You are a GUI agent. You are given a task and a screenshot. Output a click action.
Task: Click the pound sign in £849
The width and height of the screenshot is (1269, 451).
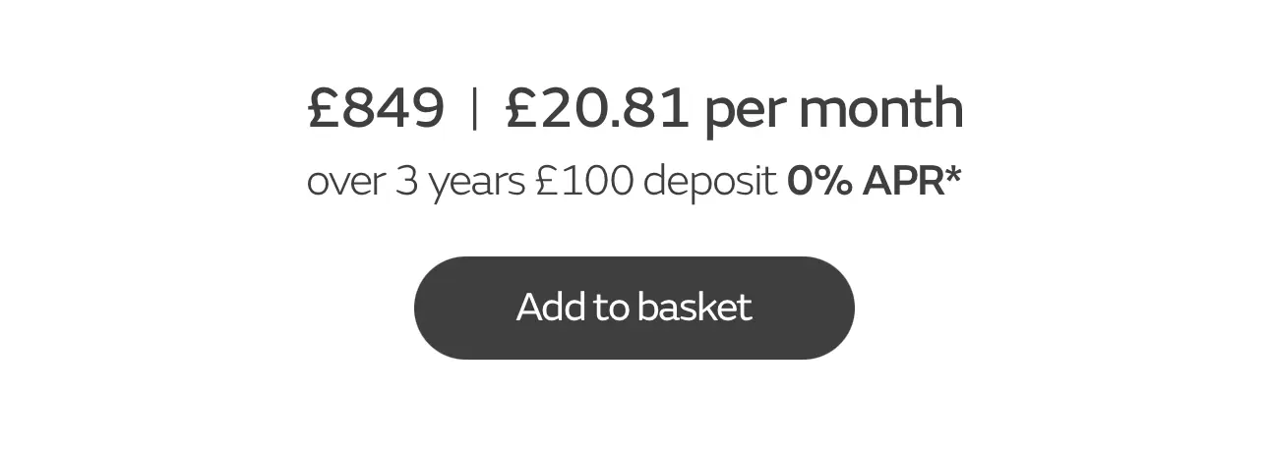tap(324, 108)
